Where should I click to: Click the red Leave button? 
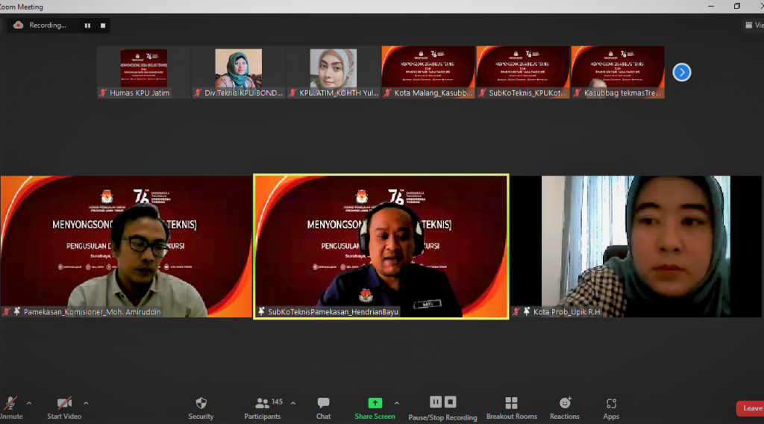751,408
